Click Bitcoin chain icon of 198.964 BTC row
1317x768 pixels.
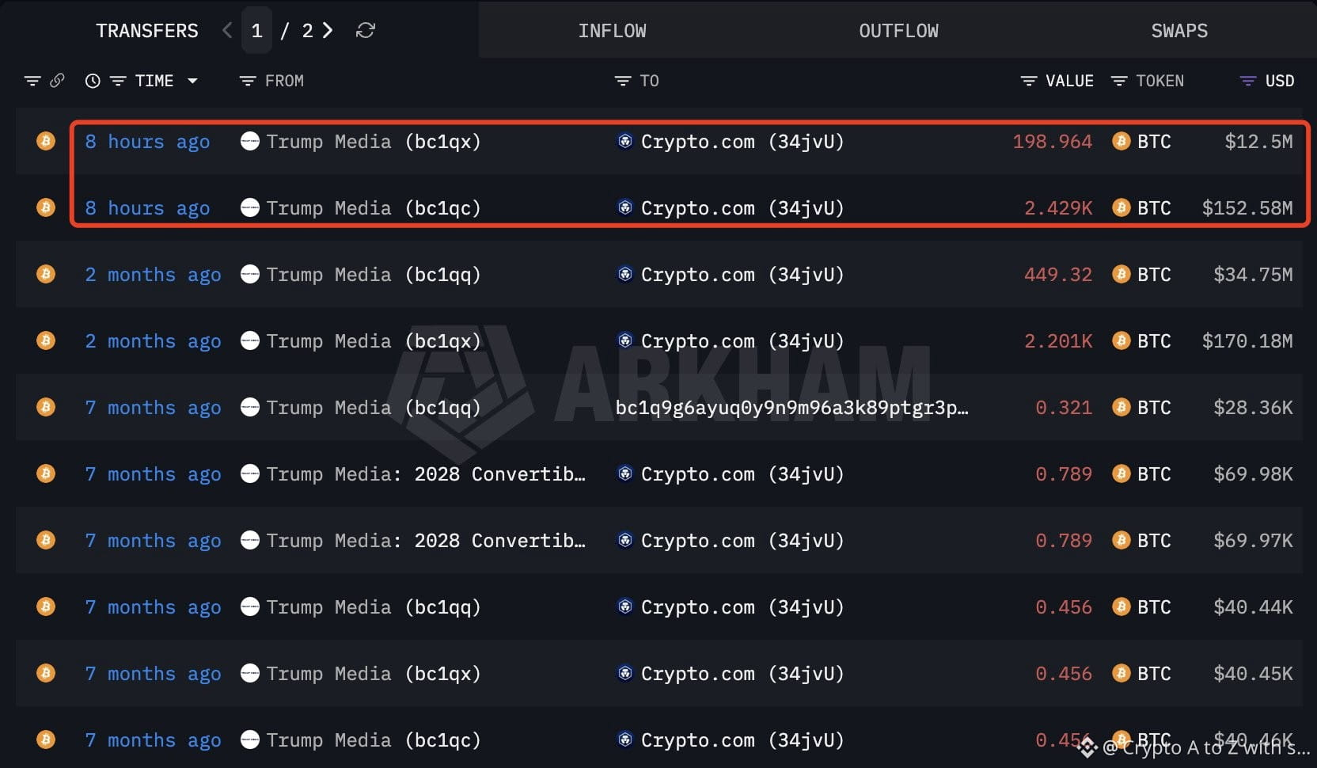pyautogui.click(x=46, y=141)
